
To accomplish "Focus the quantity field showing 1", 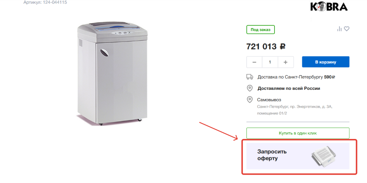I will click(270, 62).
